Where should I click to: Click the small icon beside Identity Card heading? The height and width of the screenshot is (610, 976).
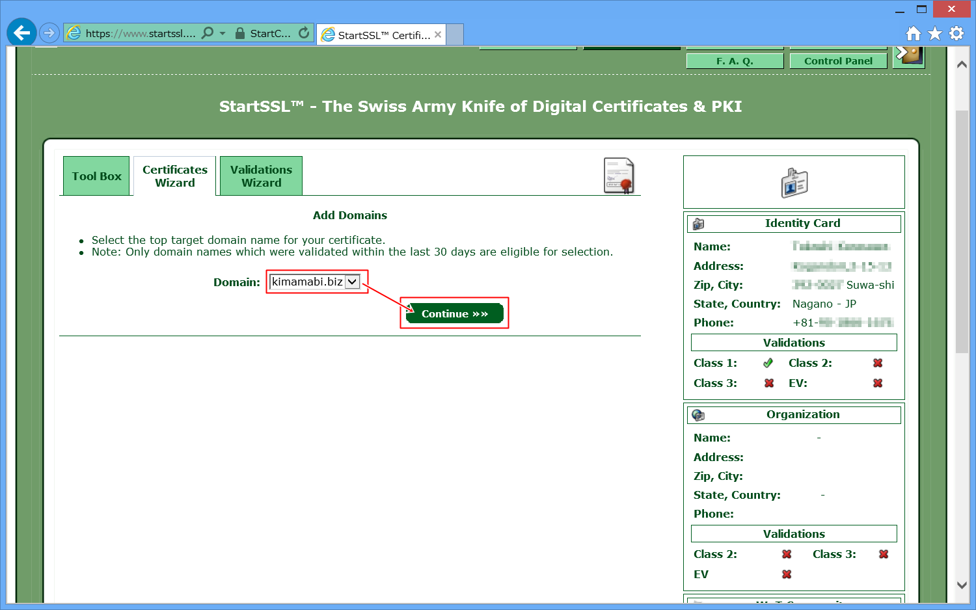click(x=698, y=224)
